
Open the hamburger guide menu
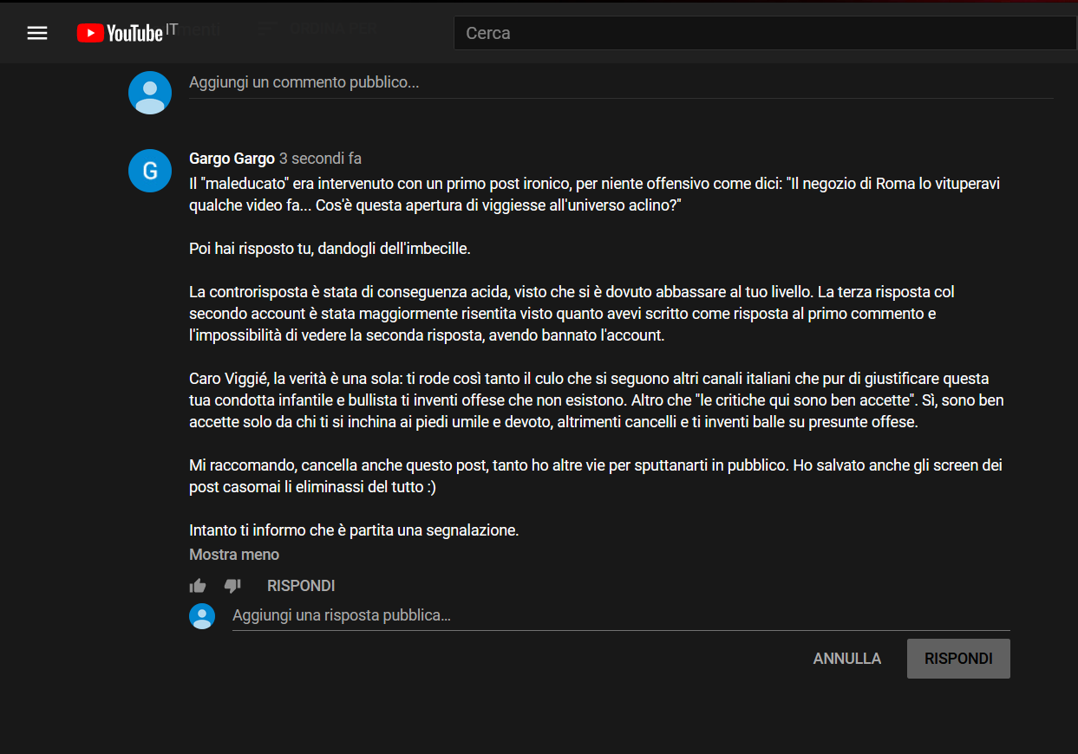point(37,33)
